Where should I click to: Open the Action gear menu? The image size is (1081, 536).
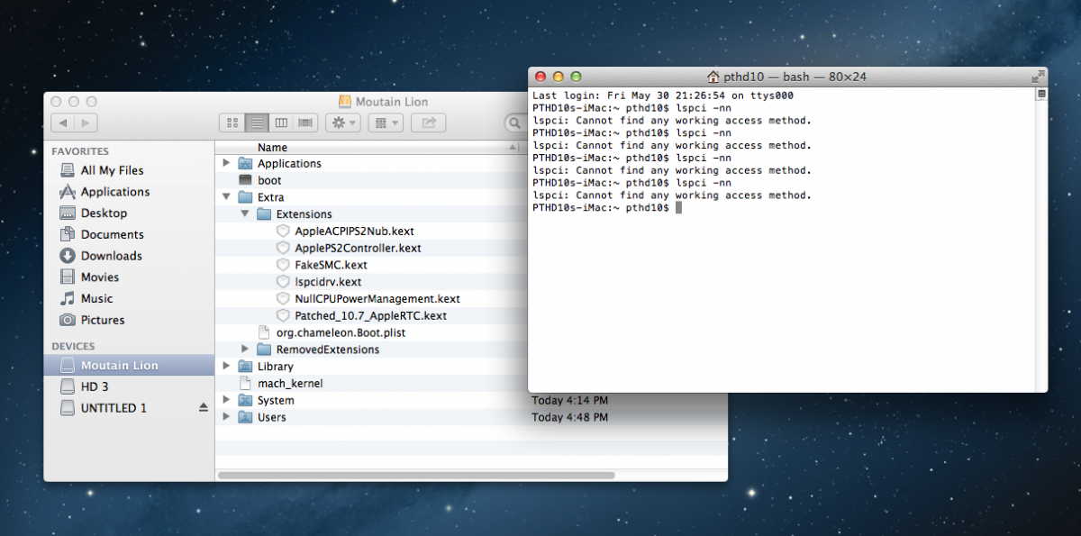343,123
